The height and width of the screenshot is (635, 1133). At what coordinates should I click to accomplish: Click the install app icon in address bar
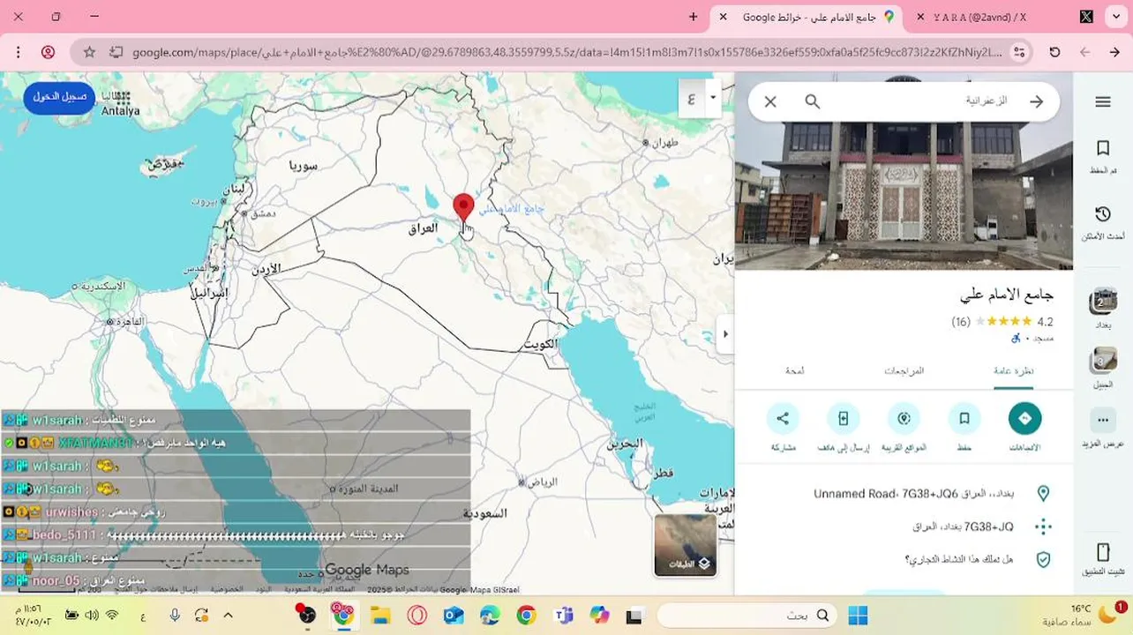point(116,52)
